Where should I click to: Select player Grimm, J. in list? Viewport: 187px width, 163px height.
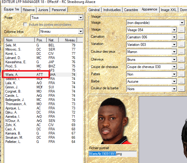[40, 87]
